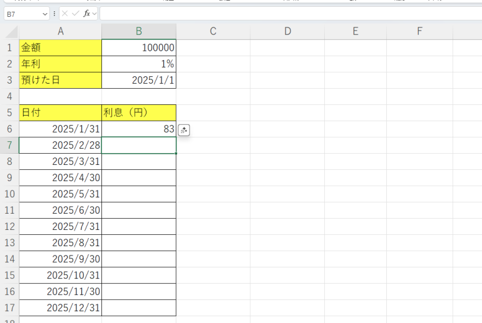The image size is (482, 323).
Task: Select column B header
Action: pyautogui.click(x=138, y=31)
